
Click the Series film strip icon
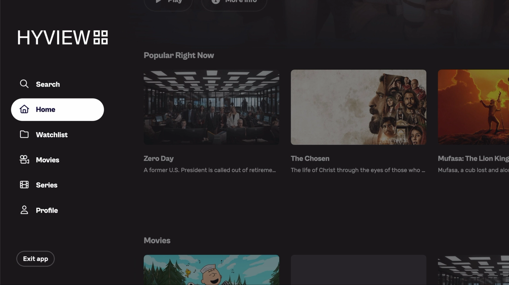(24, 185)
